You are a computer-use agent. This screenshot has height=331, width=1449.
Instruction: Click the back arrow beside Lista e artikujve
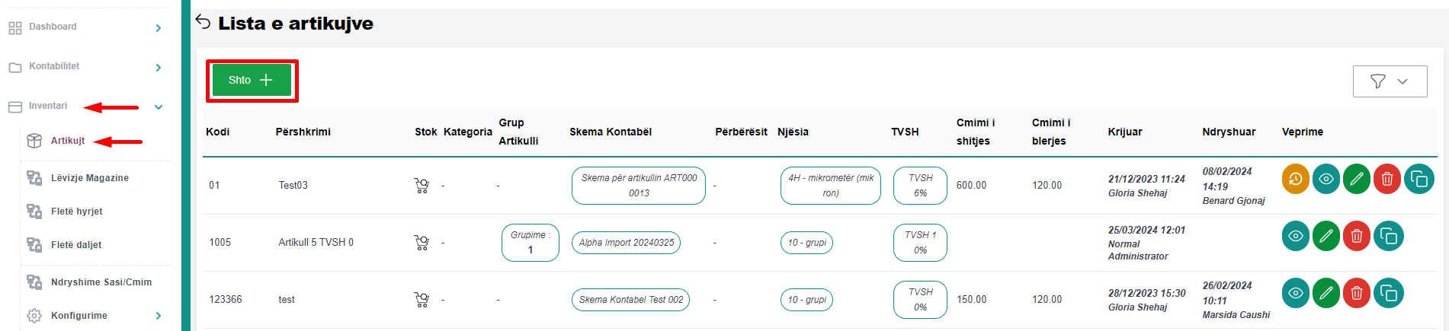point(203,22)
